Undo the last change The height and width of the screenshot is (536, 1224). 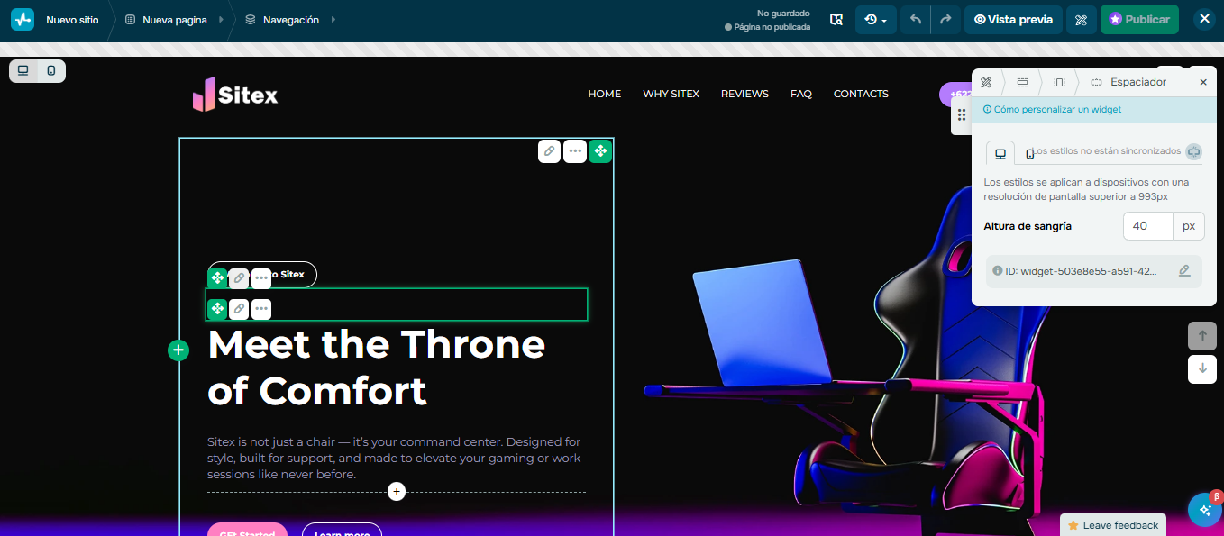(x=916, y=20)
